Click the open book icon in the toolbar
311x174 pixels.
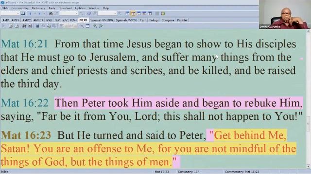click(x=23, y=14)
